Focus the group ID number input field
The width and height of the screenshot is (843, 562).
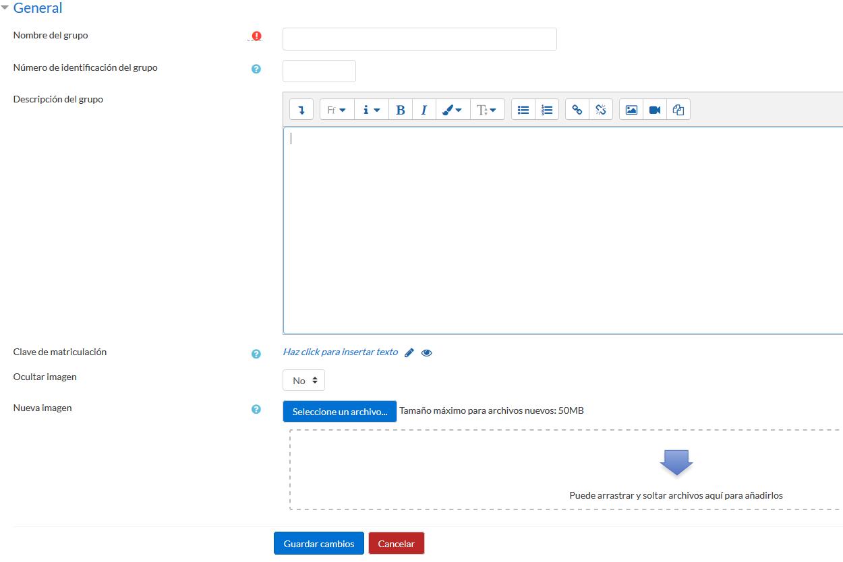319,71
